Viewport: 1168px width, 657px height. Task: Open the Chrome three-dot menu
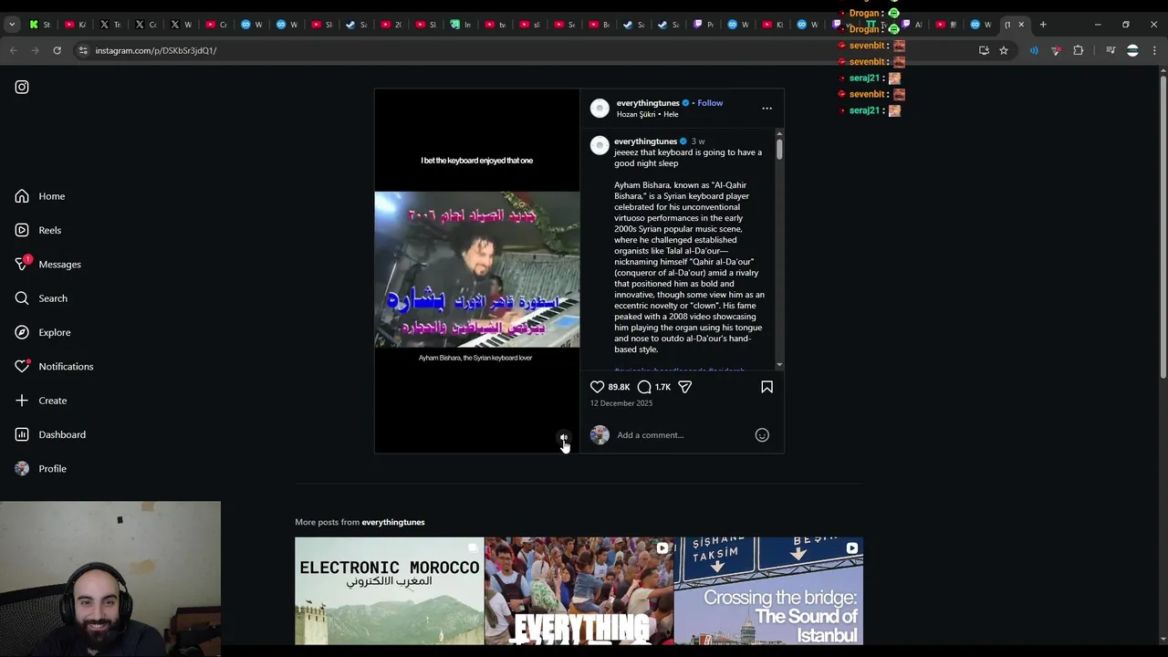point(1154,50)
